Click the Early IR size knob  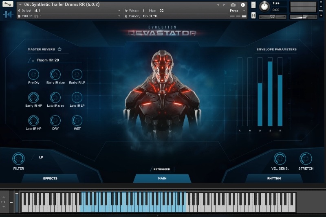tap(55, 75)
